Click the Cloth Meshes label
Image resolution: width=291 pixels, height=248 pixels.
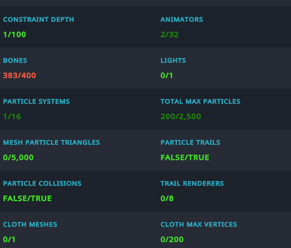(x=30, y=225)
